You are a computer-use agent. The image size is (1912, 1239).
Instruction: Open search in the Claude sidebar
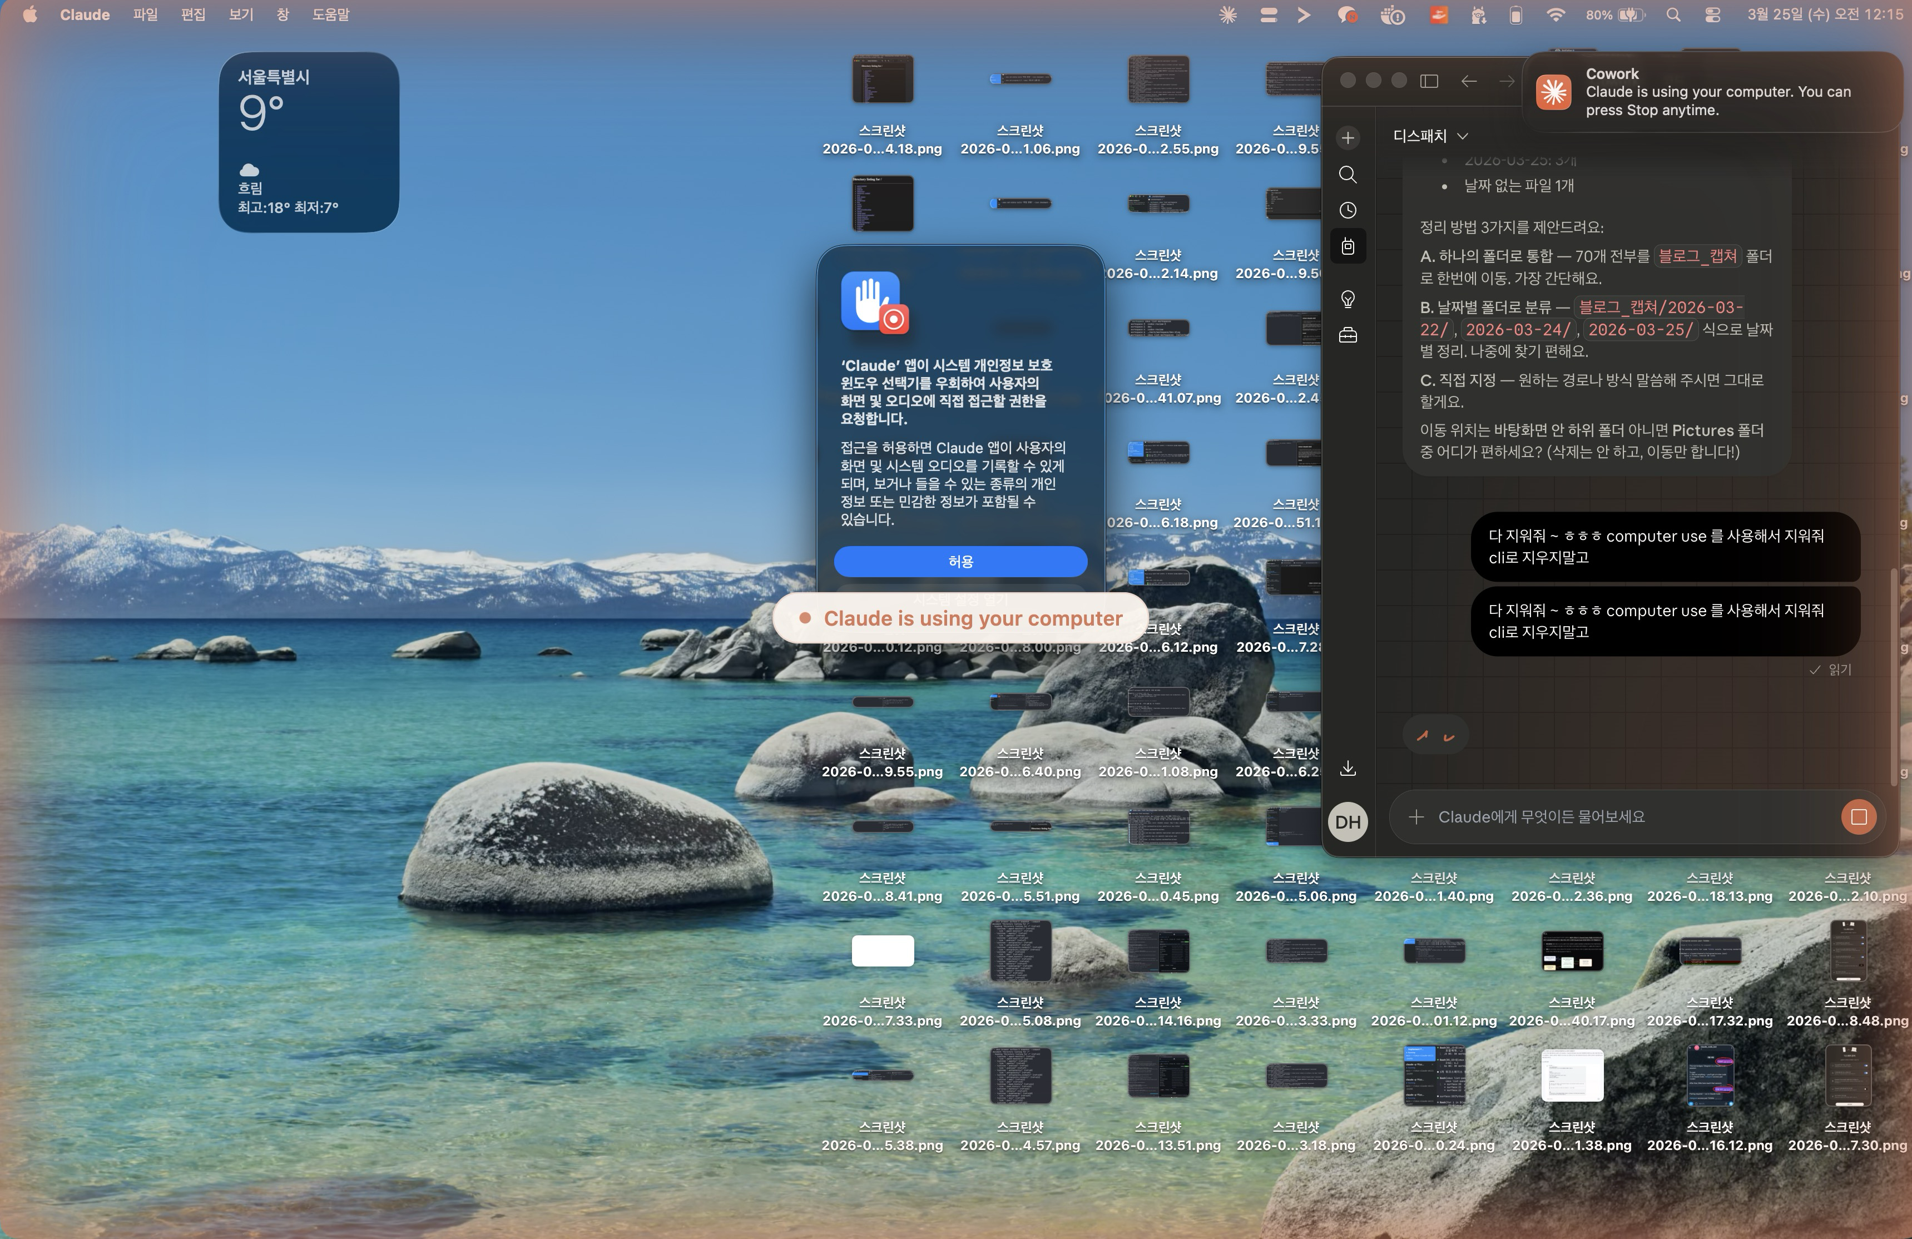coord(1348,175)
